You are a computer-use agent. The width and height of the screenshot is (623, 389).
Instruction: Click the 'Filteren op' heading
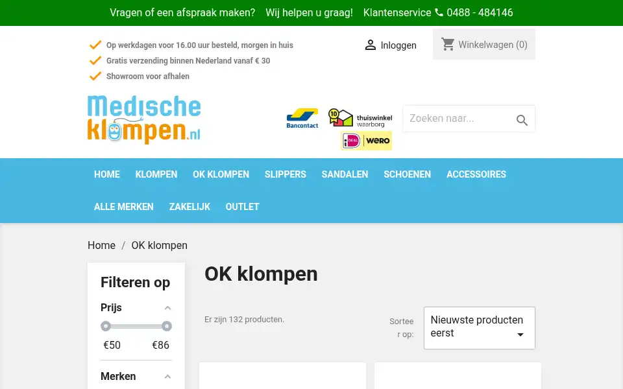click(135, 282)
